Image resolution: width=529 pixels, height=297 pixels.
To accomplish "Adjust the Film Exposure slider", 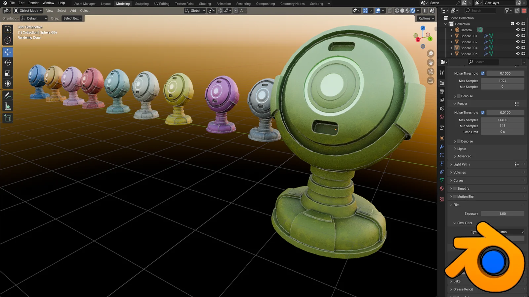I will [503, 214].
